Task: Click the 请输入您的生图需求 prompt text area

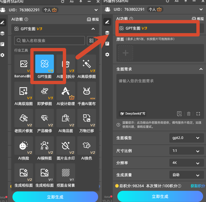Action: click(160, 96)
